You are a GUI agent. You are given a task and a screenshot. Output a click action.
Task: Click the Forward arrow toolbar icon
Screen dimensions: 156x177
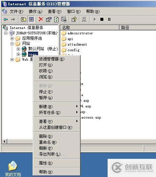(13, 19)
